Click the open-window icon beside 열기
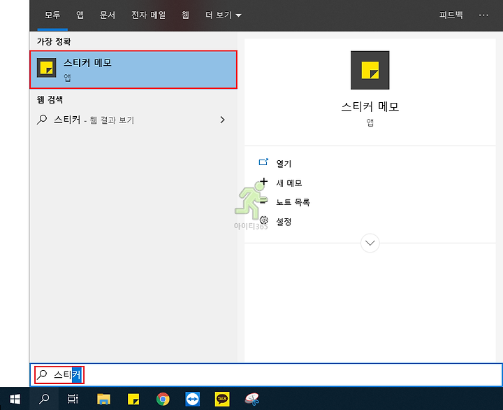Viewport: 503px width, 410px height. tap(263, 162)
